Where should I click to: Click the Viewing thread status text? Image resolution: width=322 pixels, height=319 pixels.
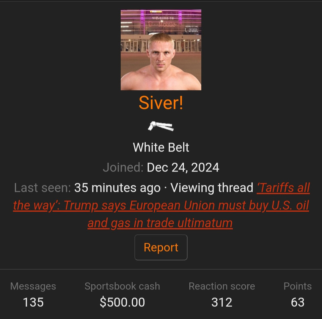(x=212, y=188)
